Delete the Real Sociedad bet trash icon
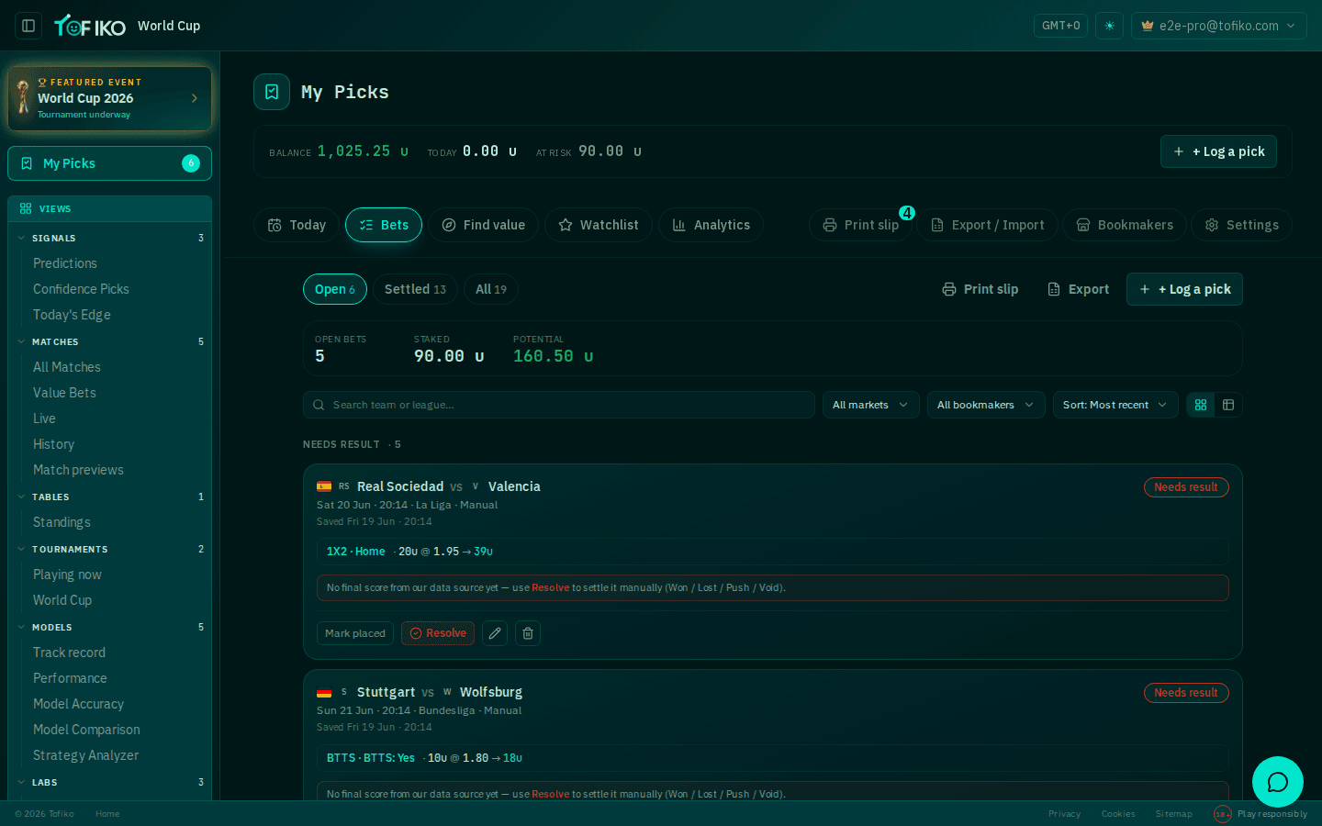This screenshot has height=826, width=1322. pyautogui.click(x=528, y=633)
